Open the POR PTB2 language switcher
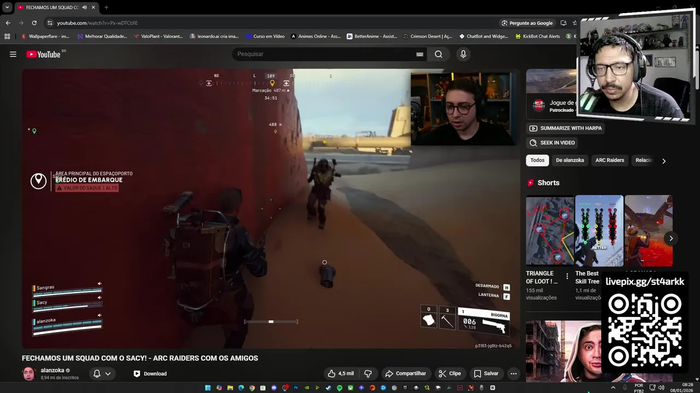Screen dimensions: 700x393 coord(639,388)
